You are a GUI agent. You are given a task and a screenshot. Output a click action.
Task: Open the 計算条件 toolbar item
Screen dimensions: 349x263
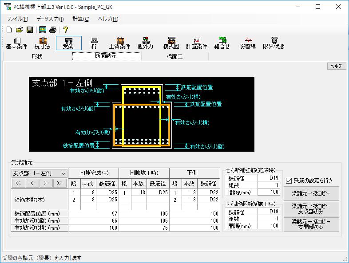click(197, 43)
